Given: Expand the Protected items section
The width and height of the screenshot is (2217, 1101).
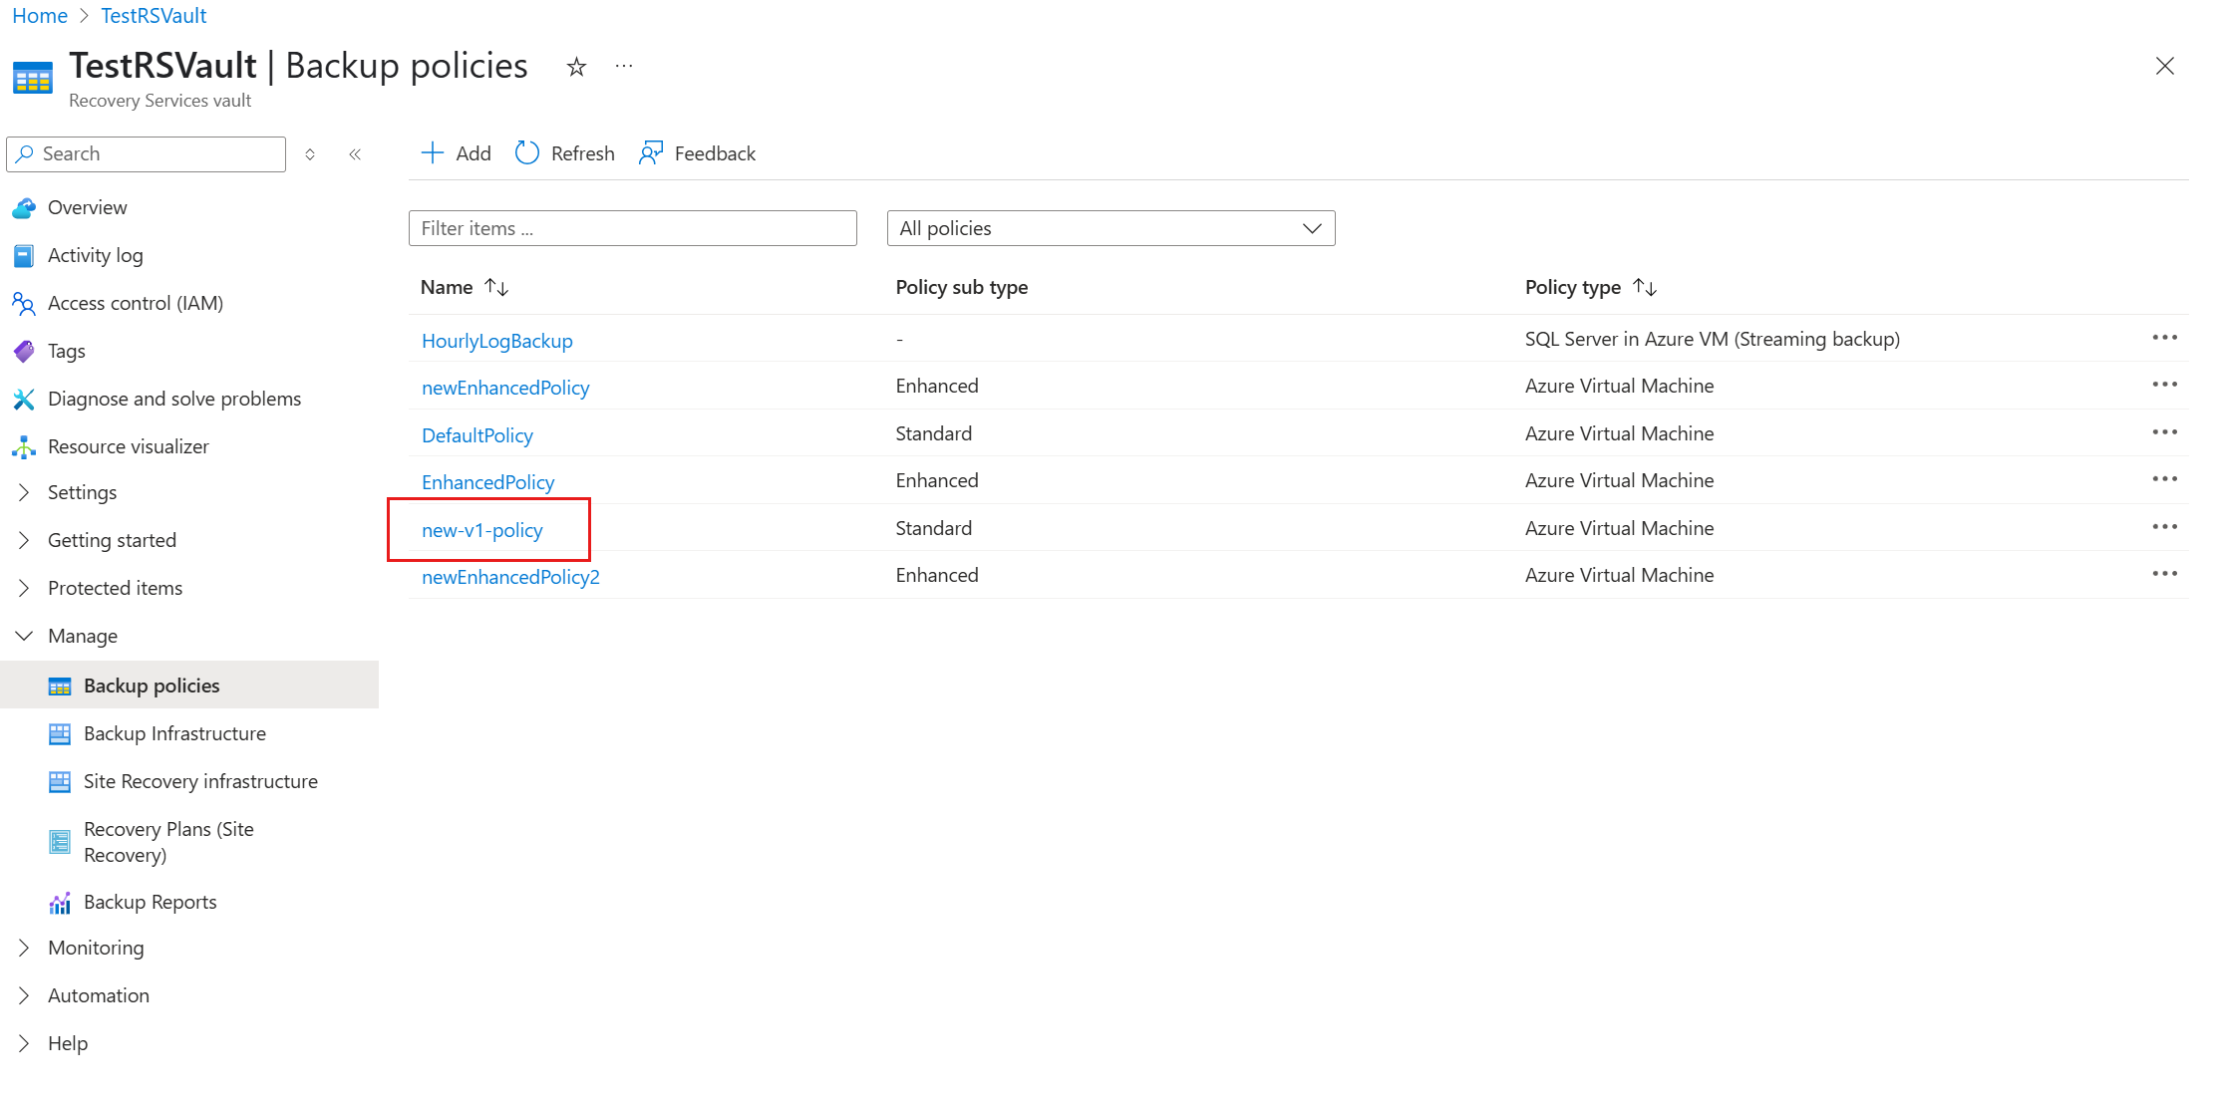Looking at the screenshot, I should 24,588.
